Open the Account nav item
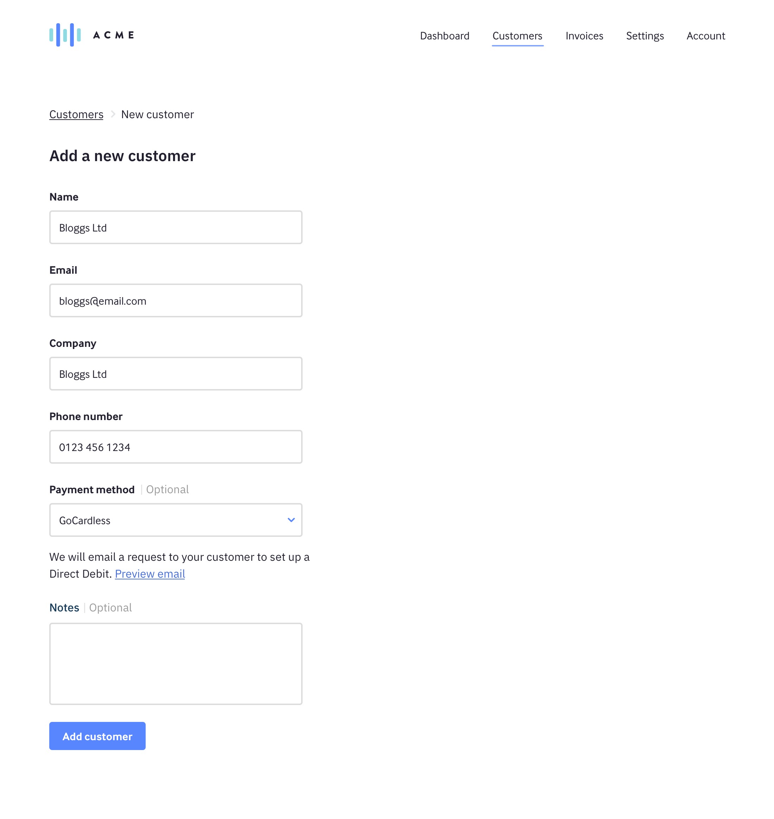This screenshot has width=774, height=819. 705,36
